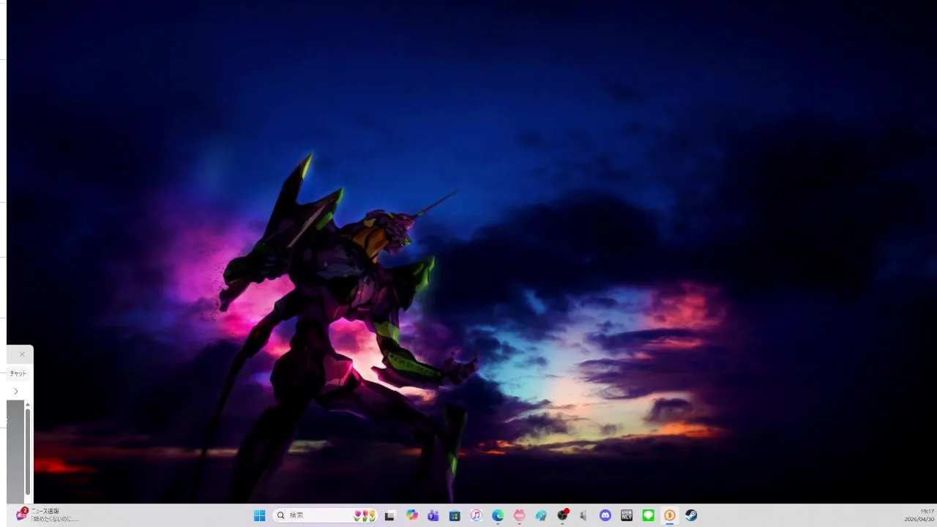This screenshot has width=937, height=527.
Task: Click the ニュース速報 news headline text
Action: click(45, 511)
